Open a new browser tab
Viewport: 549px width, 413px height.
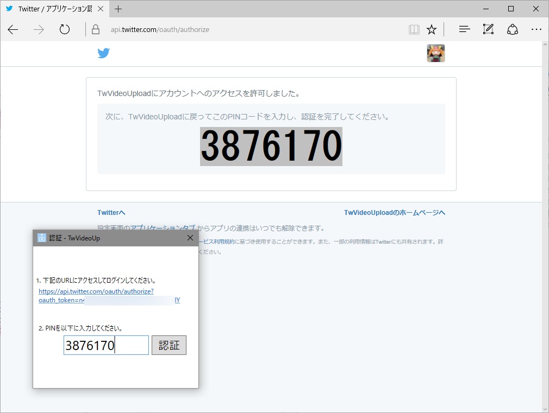(x=118, y=9)
